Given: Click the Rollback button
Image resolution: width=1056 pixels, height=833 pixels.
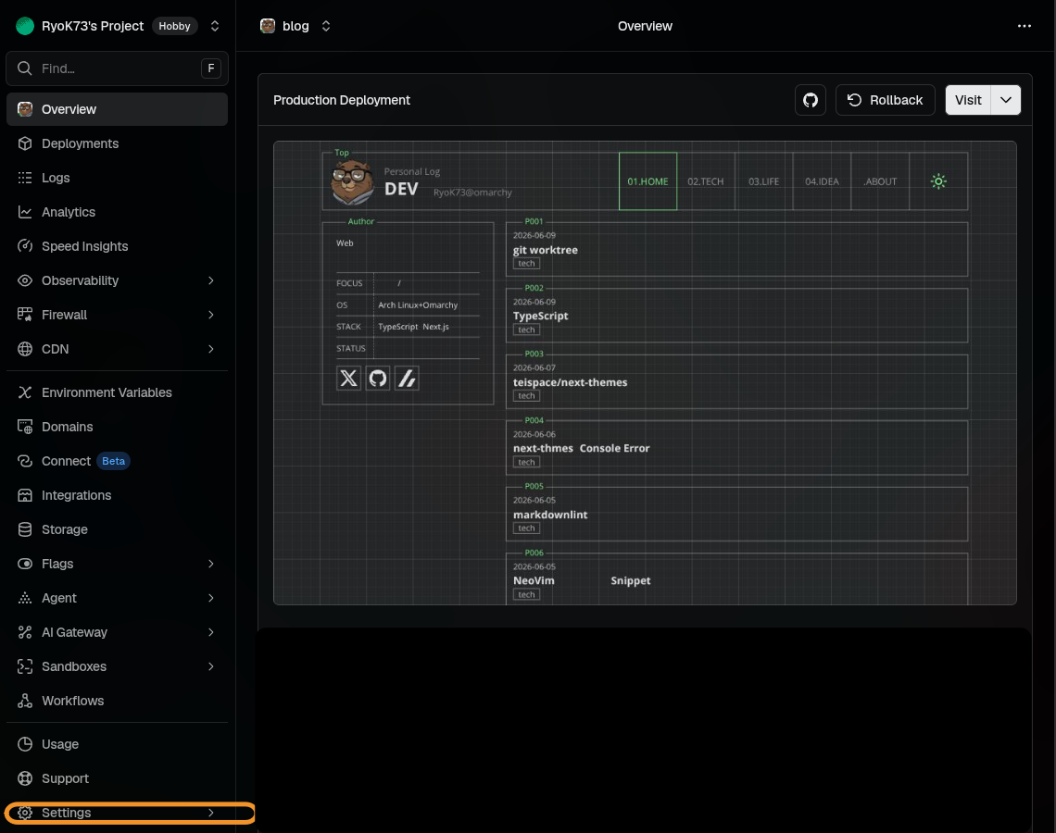Looking at the screenshot, I should point(885,100).
